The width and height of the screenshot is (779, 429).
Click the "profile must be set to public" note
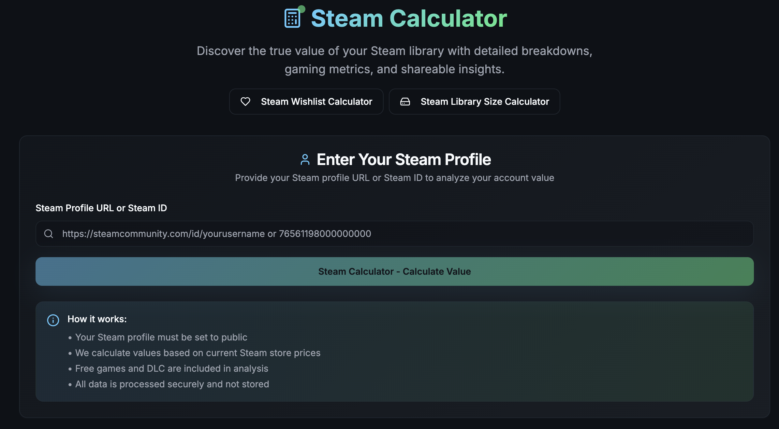click(x=161, y=337)
